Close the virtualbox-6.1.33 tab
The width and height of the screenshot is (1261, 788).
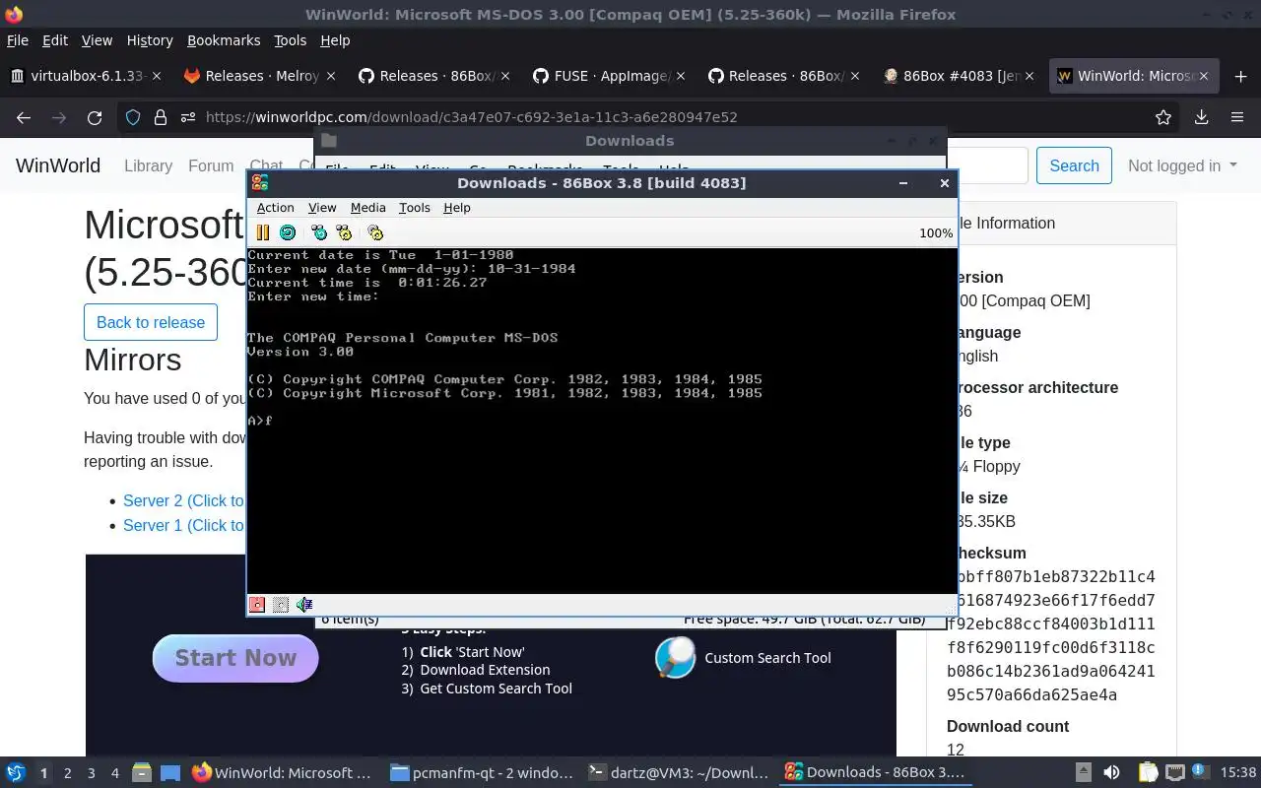(x=158, y=76)
